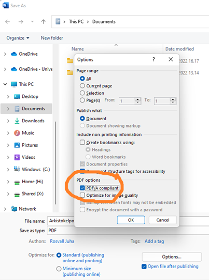Increase the To page spinner
The image size is (209, 280).
[x=173, y=99]
